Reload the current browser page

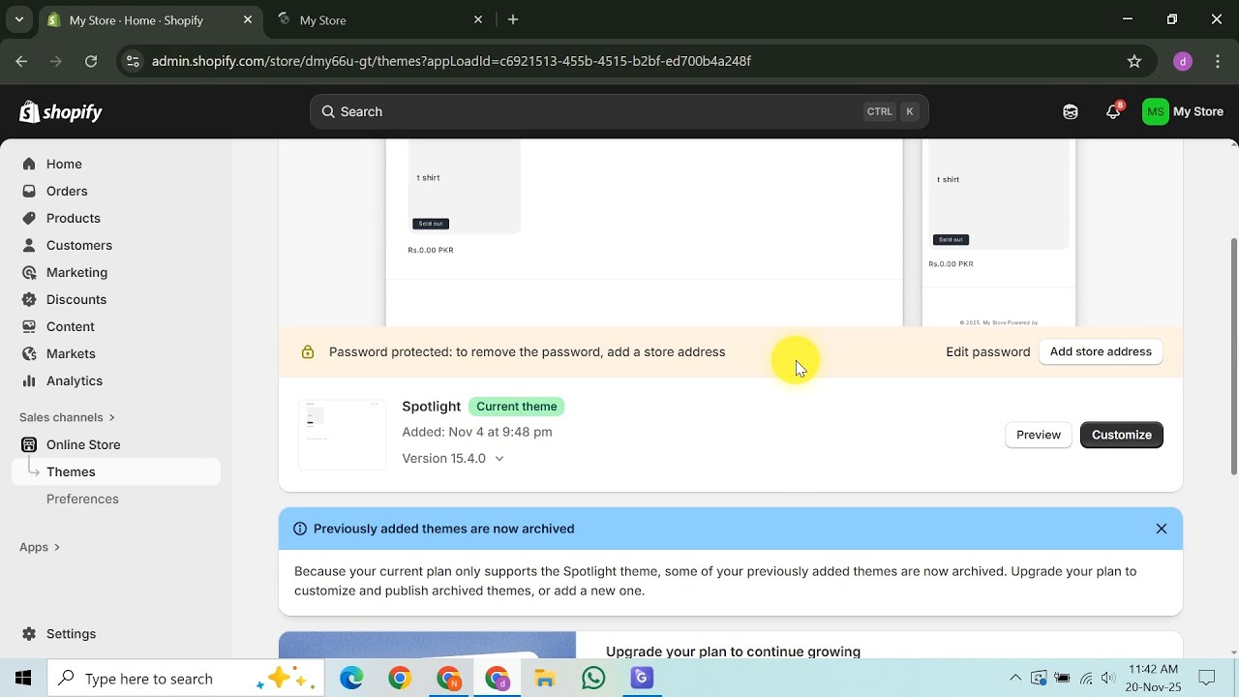coord(91,61)
